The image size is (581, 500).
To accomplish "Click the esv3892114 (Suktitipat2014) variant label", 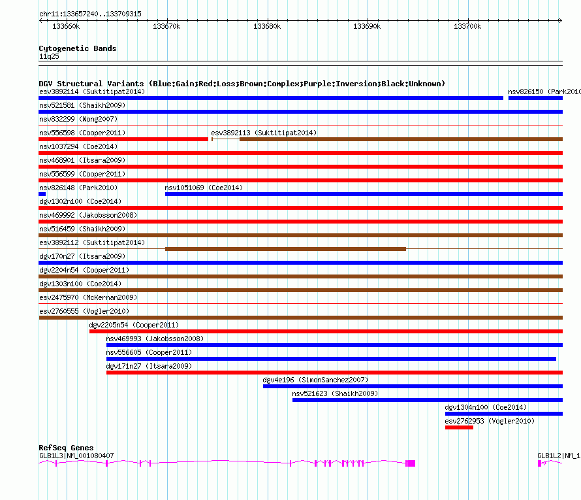I will pyautogui.click(x=92, y=92).
